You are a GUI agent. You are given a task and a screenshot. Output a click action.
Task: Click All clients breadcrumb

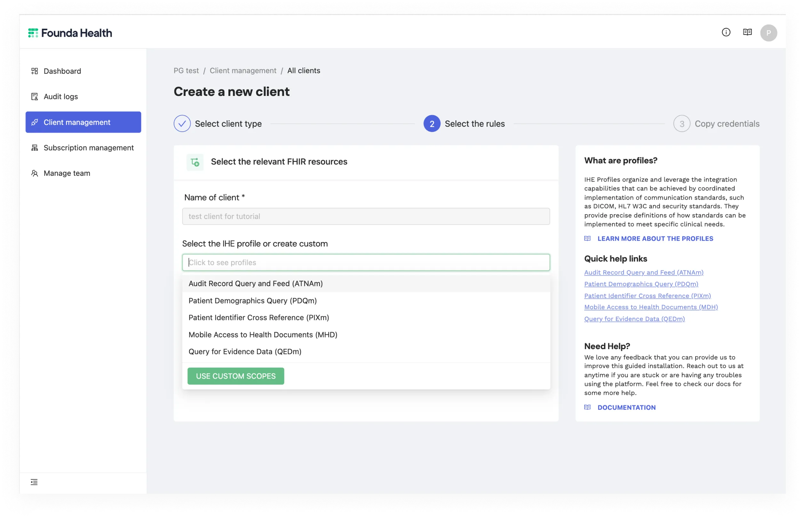point(304,71)
